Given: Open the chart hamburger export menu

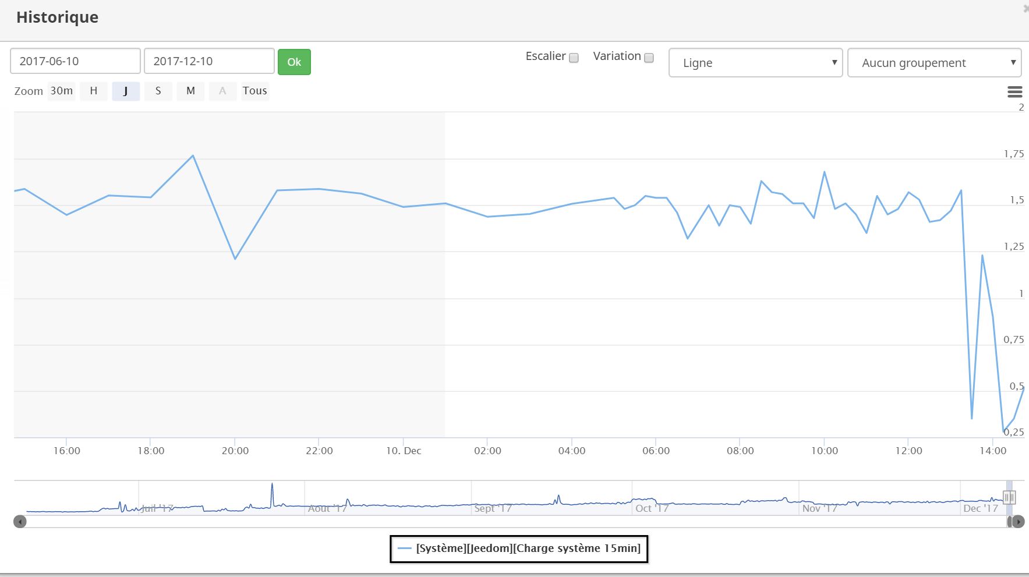Looking at the screenshot, I should click(1014, 92).
